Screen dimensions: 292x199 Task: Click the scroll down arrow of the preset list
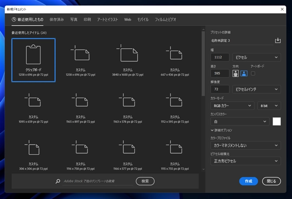pos(203,169)
